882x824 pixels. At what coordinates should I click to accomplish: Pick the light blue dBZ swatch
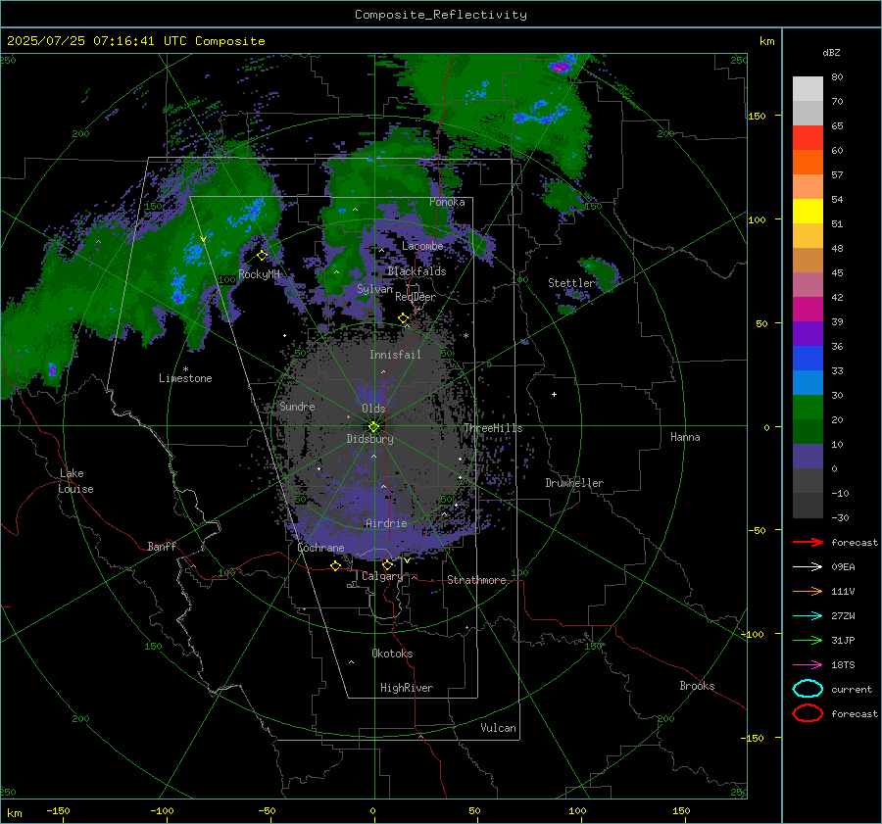coord(808,383)
